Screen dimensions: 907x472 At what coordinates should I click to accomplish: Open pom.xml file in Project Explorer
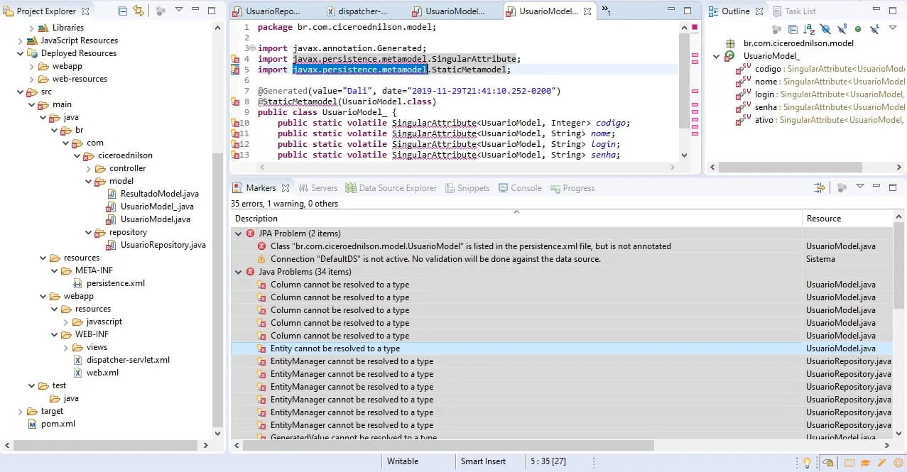pos(58,424)
